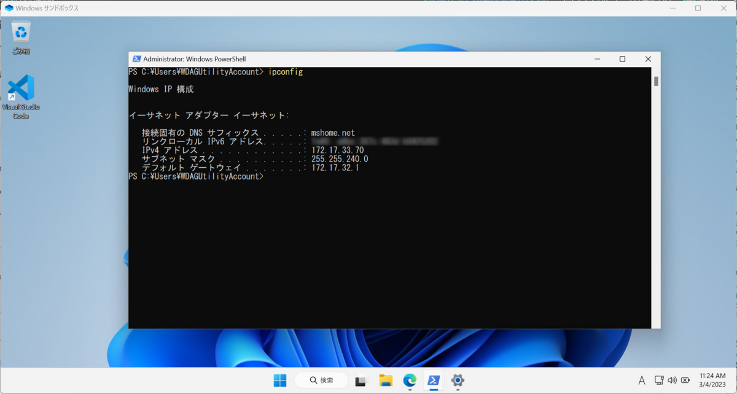Click the volume speaker icon in tray

(x=672, y=380)
